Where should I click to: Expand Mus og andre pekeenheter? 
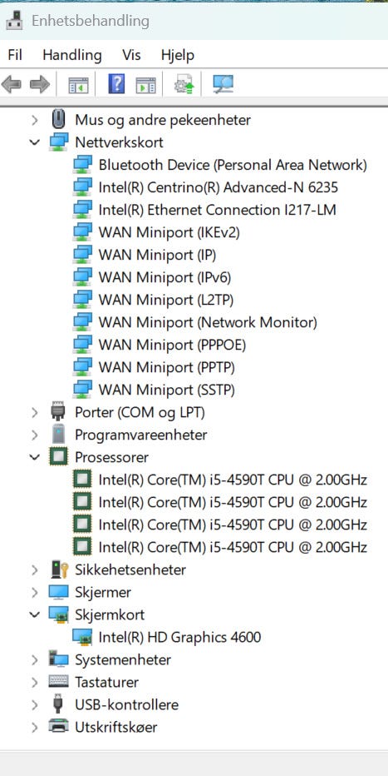click(x=35, y=120)
